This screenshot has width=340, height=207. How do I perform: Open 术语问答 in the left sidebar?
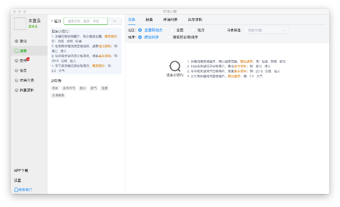[x=24, y=81]
